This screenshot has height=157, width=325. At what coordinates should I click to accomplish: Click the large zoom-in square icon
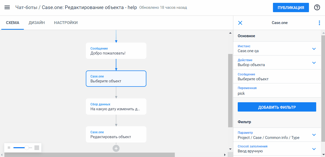pos(37,148)
